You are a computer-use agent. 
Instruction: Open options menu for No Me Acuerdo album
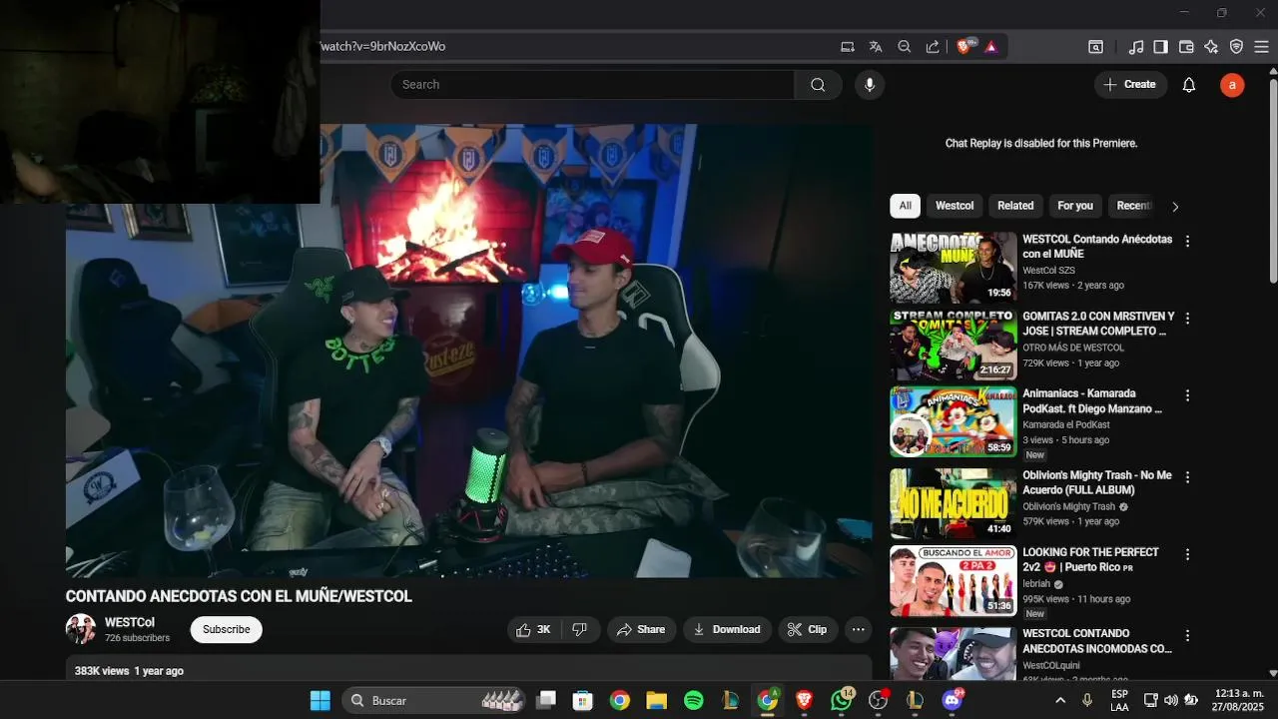1187,477
